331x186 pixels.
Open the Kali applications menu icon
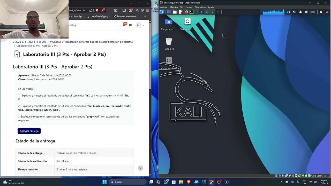click(x=162, y=12)
